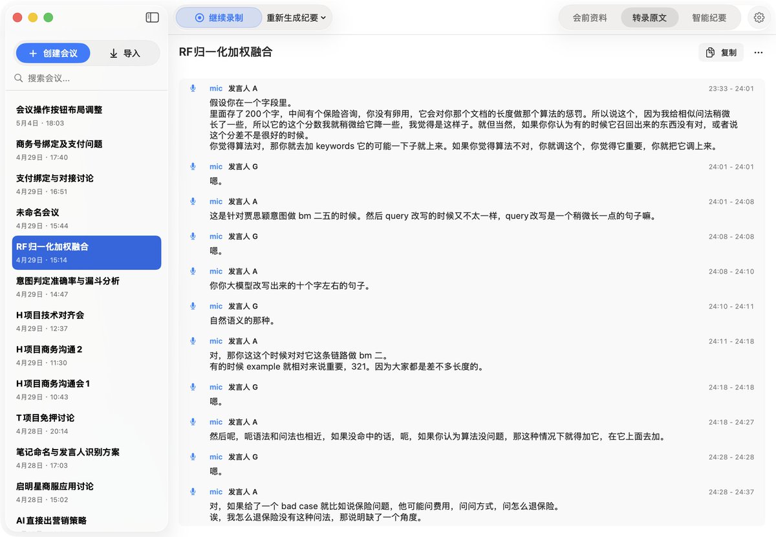Screen dimensions: 776x537
Task: Switch to the 转录原文 tab
Action: (649, 18)
